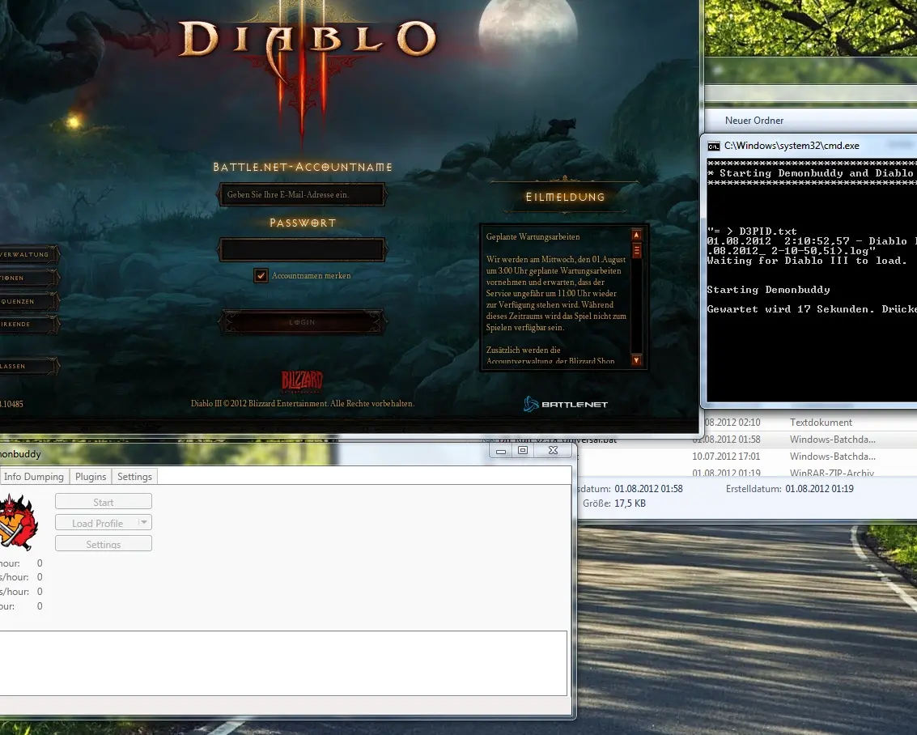Close the Demonbuddy window
This screenshot has width=917, height=735.
[554, 450]
